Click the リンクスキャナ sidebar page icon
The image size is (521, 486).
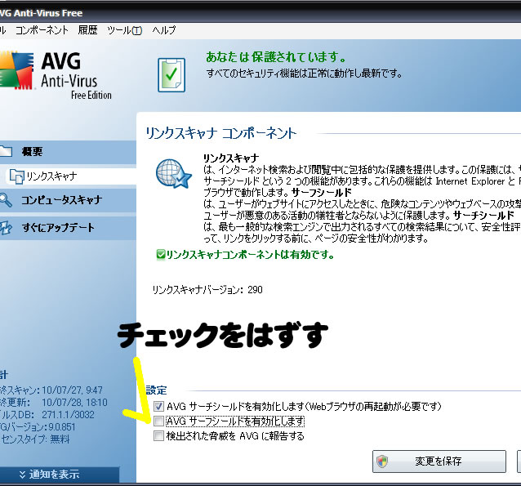[x=16, y=176]
